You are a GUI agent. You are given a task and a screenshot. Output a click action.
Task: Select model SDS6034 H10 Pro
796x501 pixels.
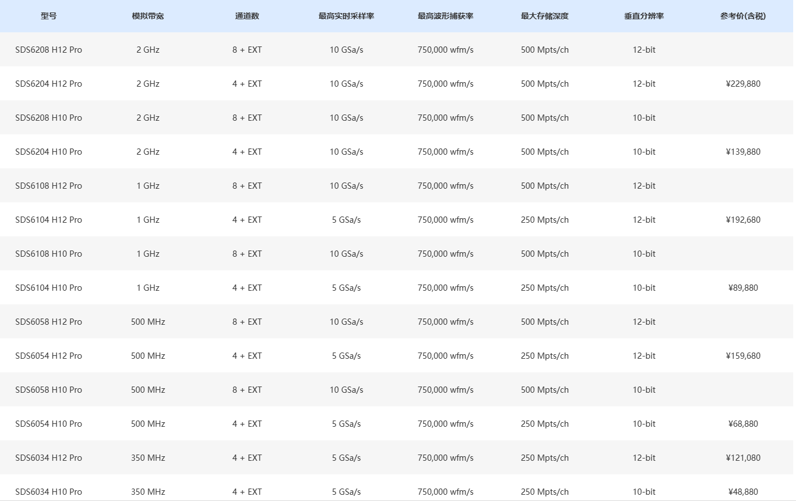49,492
